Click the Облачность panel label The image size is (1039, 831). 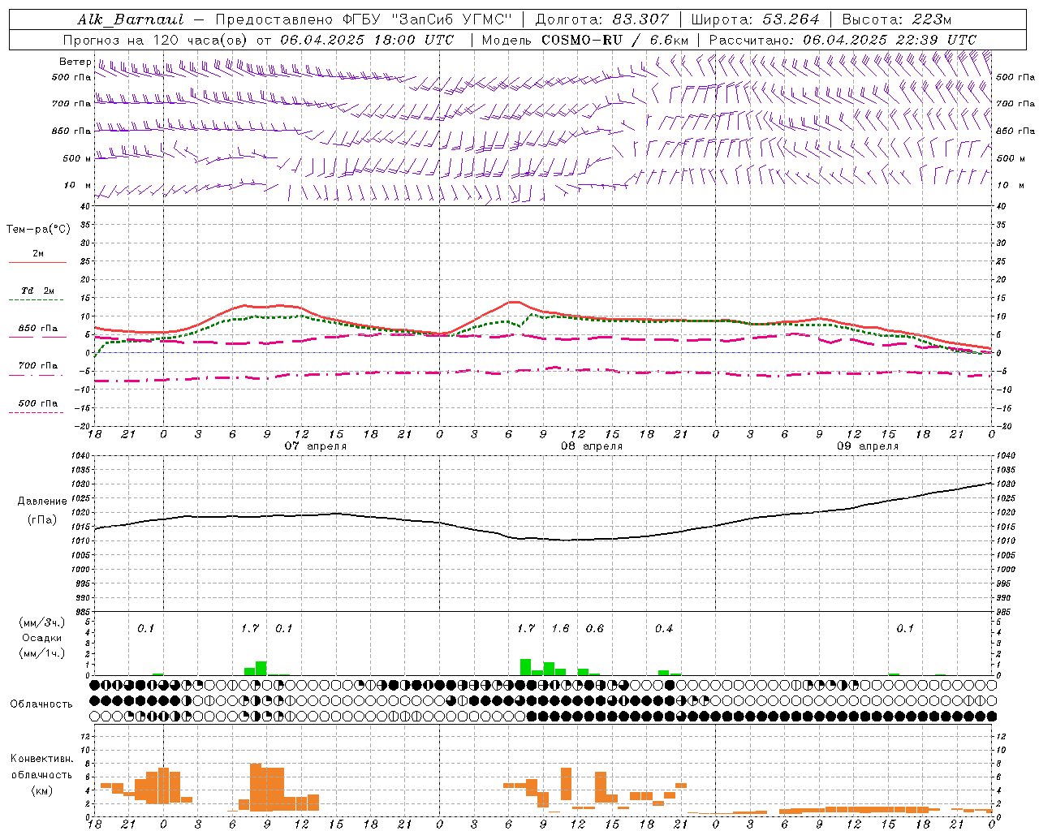tap(41, 704)
